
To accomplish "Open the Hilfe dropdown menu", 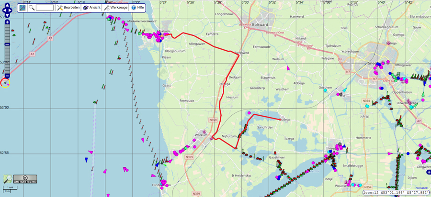I will pyautogui.click(x=137, y=8).
